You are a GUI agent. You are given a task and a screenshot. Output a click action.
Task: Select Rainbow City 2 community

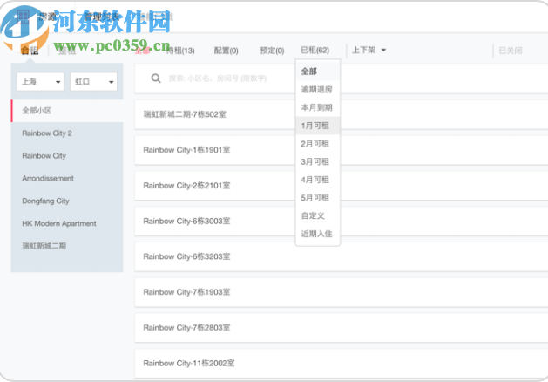point(67,133)
